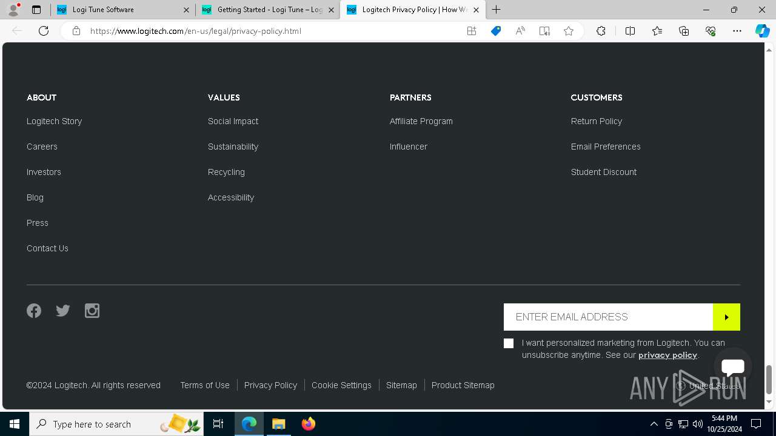
Task: Open Edge Settings and more menu
Action: (x=737, y=31)
